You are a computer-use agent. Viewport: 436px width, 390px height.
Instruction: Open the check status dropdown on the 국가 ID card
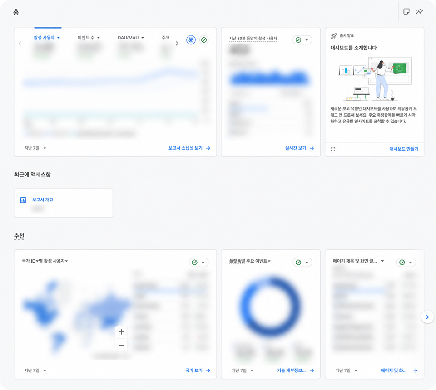click(203, 263)
